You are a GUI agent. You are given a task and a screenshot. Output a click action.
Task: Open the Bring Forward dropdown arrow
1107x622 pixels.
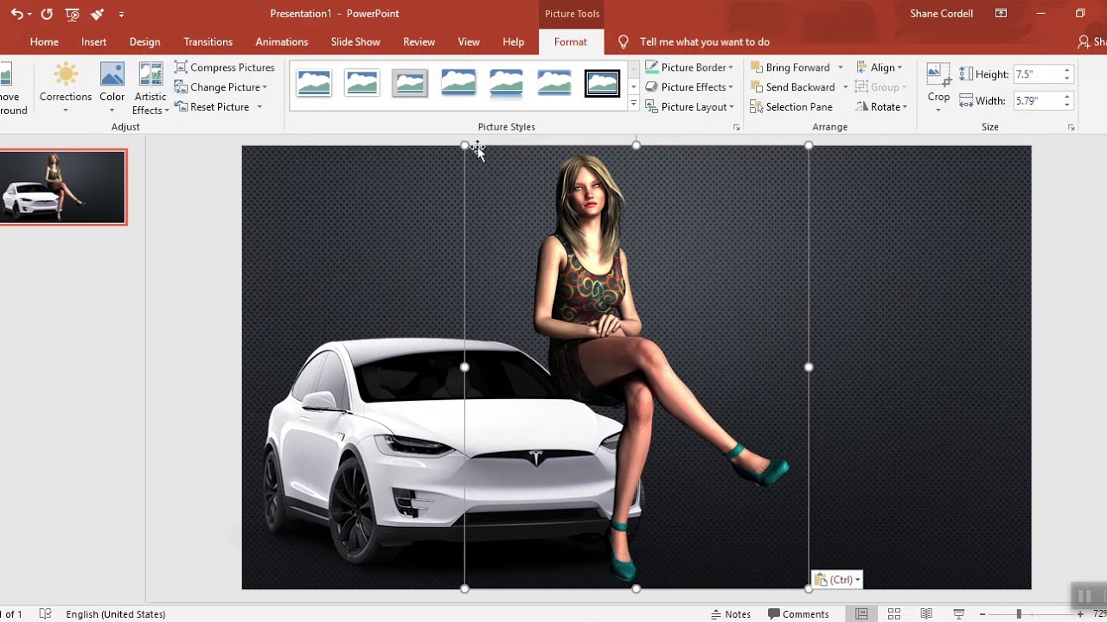pyautogui.click(x=840, y=67)
